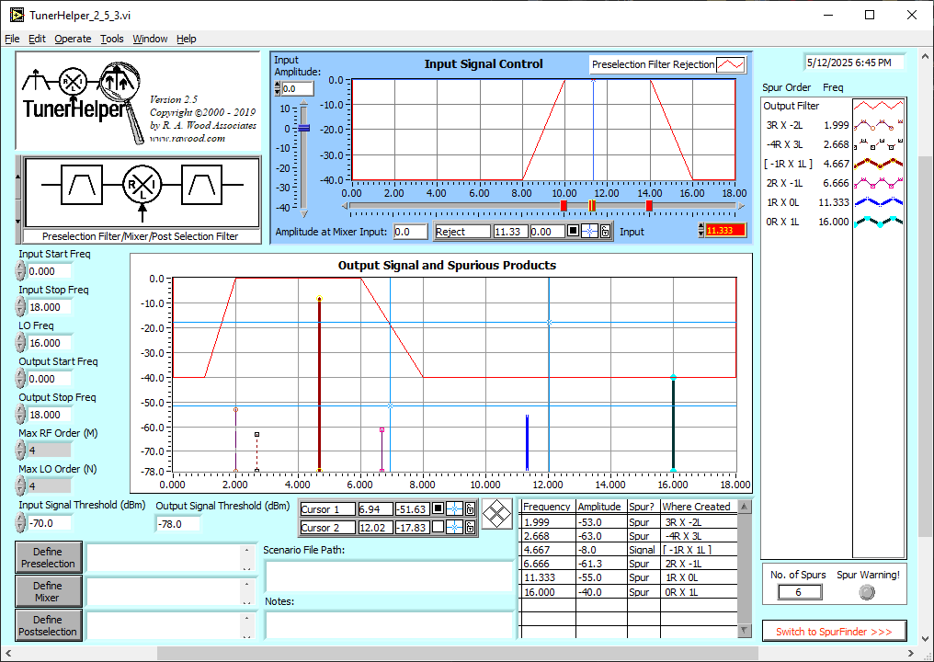Click the vertical Input Amplitude slider handle

tap(304, 128)
